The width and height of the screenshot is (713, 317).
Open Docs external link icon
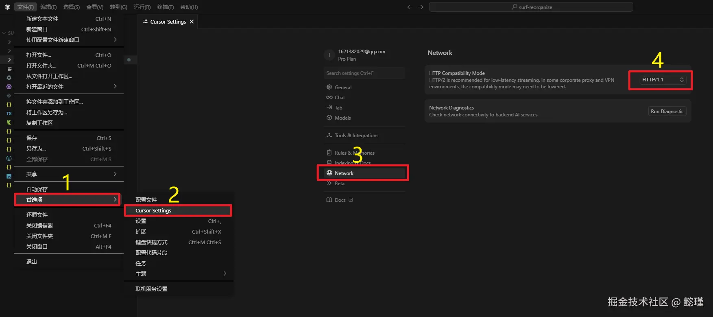click(351, 200)
